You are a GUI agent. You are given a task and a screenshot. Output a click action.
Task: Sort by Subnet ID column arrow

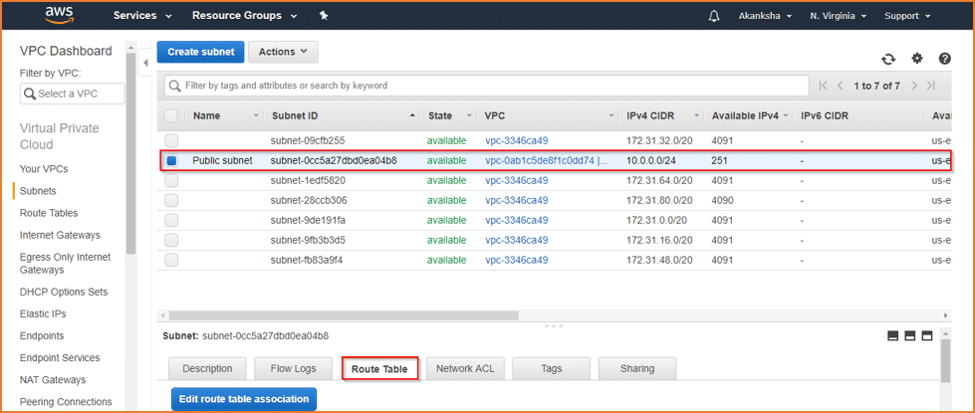(x=413, y=116)
